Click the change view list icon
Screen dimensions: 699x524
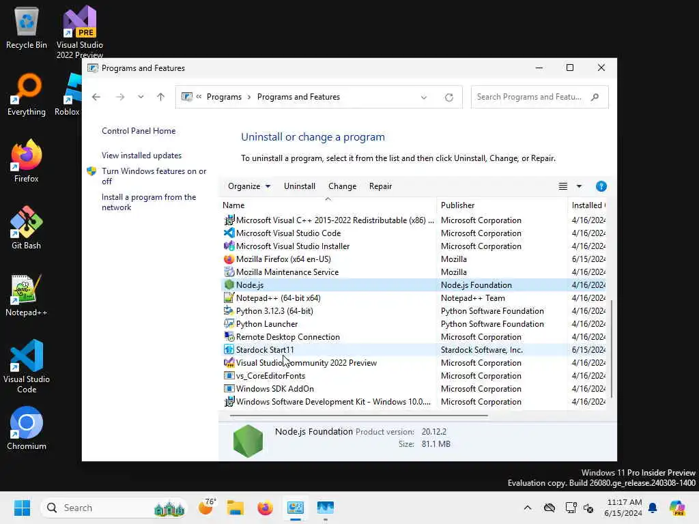coord(563,186)
